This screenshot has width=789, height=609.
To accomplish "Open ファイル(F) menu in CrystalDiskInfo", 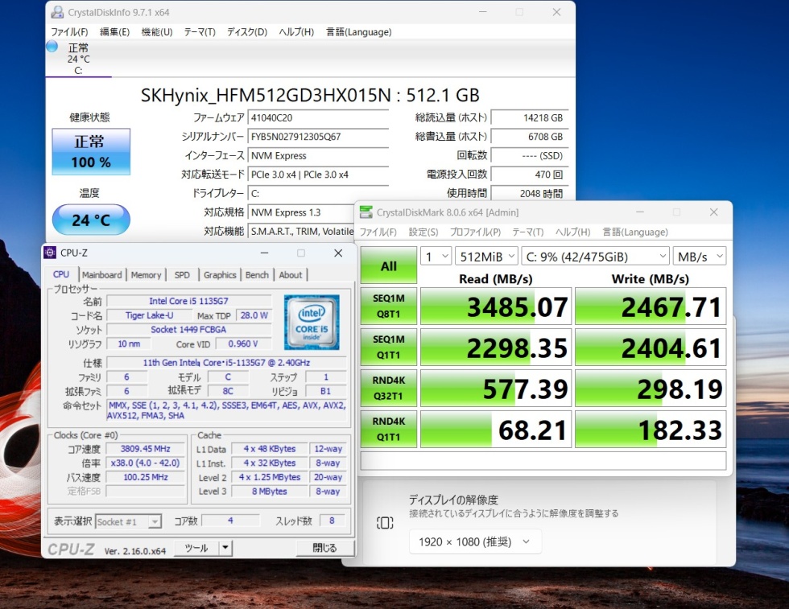I will pos(69,32).
